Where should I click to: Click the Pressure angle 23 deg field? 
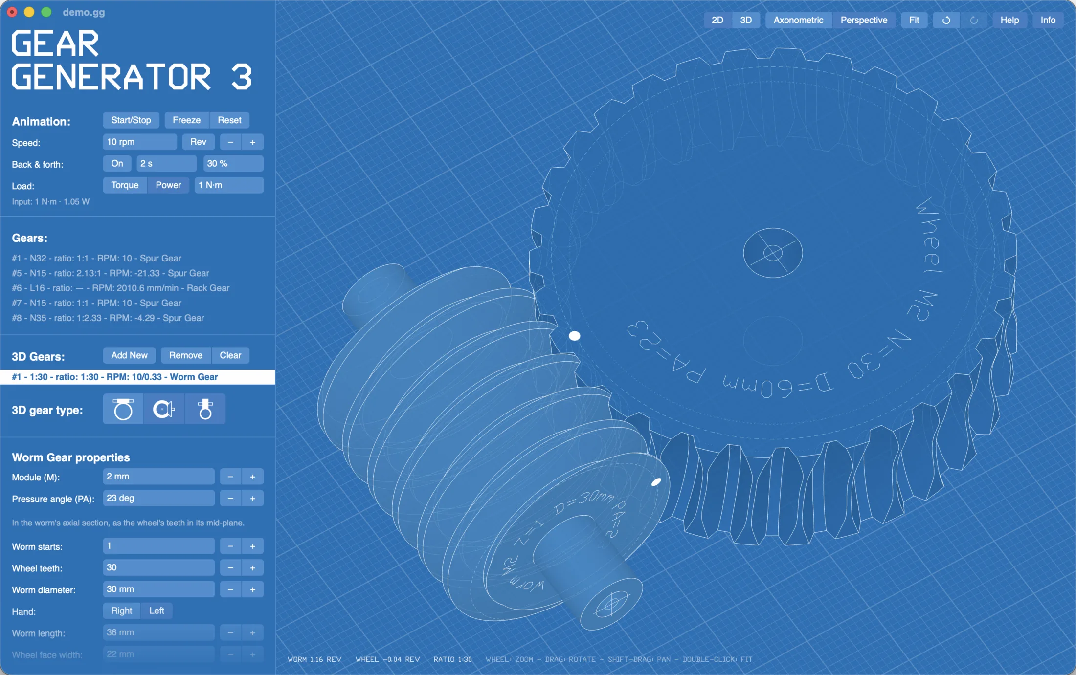pos(158,499)
